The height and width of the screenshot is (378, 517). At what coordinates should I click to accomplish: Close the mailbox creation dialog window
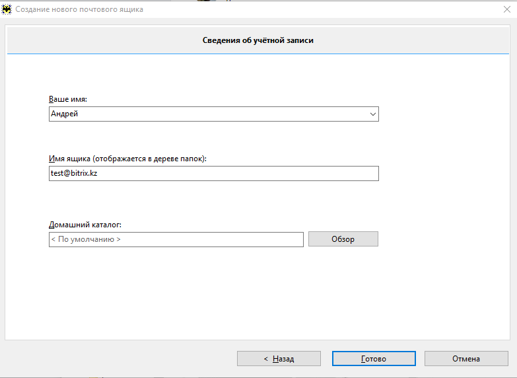pos(507,9)
